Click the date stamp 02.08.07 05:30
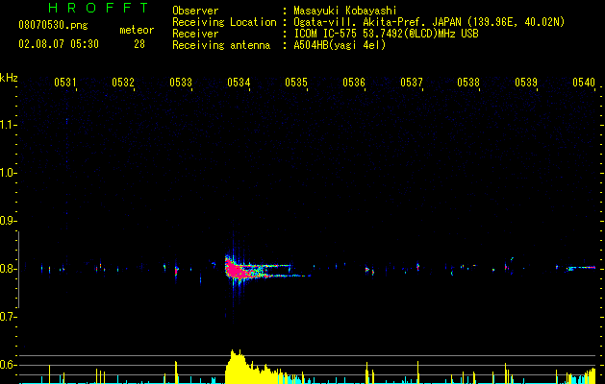 pyautogui.click(x=59, y=44)
